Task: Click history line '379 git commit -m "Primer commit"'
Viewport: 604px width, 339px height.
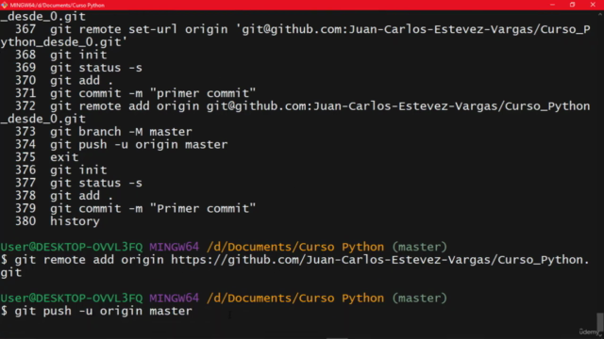Action: click(x=135, y=208)
